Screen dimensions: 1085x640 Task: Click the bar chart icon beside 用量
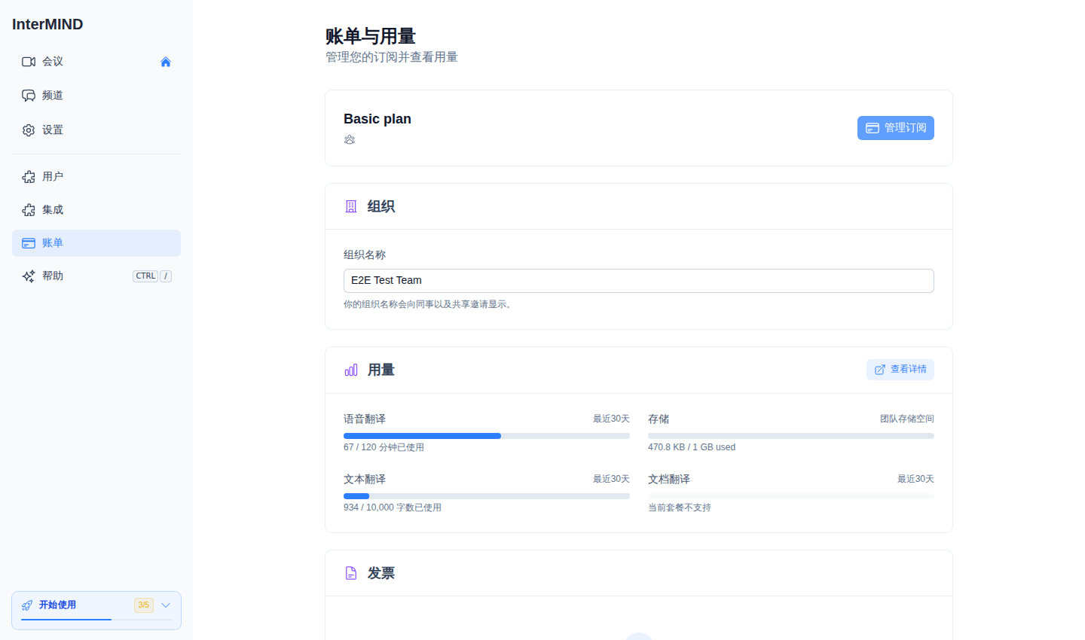tap(351, 370)
